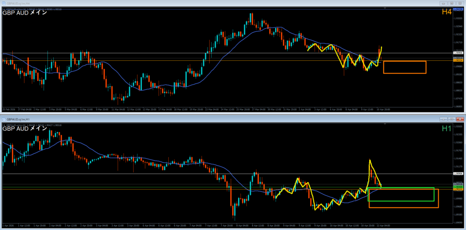This screenshot has width=466, height=230.
Task: Click the H4 chart window title bar icon
Action: pyautogui.click(x=5, y=3)
